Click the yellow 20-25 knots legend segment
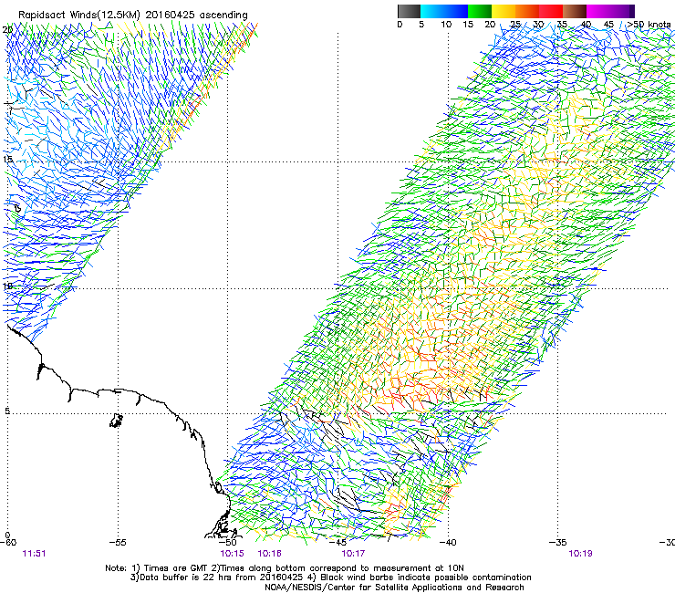Viewport: 675px width, 593px height. pyautogui.click(x=504, y=11)
